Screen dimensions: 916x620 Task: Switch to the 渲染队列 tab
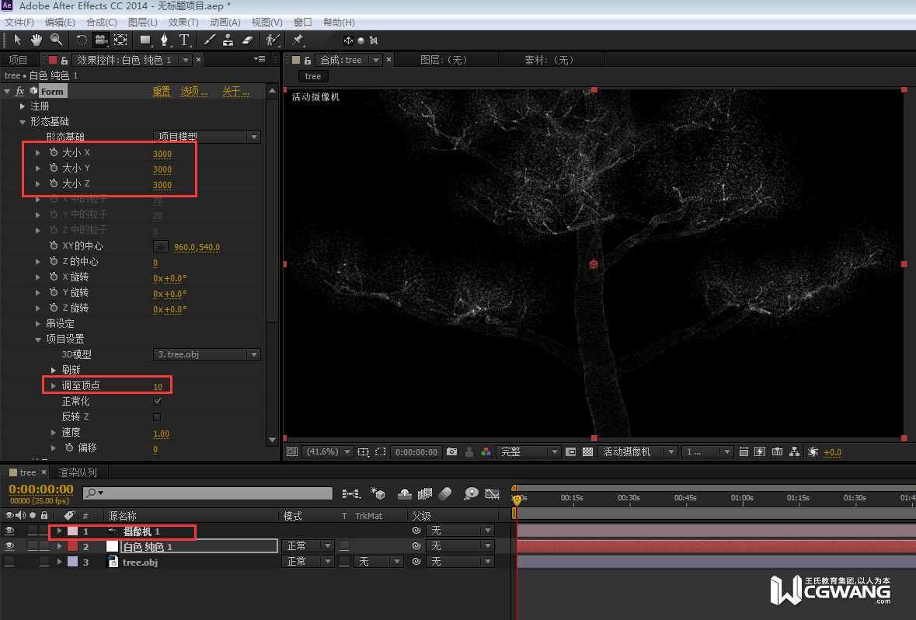pyautogui.click(x=78, y=472)
